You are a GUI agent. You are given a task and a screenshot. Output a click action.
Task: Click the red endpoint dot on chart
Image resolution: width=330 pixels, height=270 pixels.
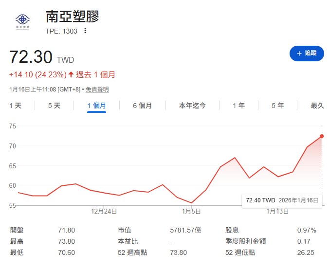(x=322, y=136)
